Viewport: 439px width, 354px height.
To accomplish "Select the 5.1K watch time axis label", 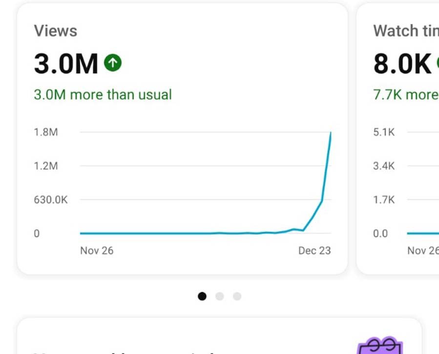I will [384, 132].
